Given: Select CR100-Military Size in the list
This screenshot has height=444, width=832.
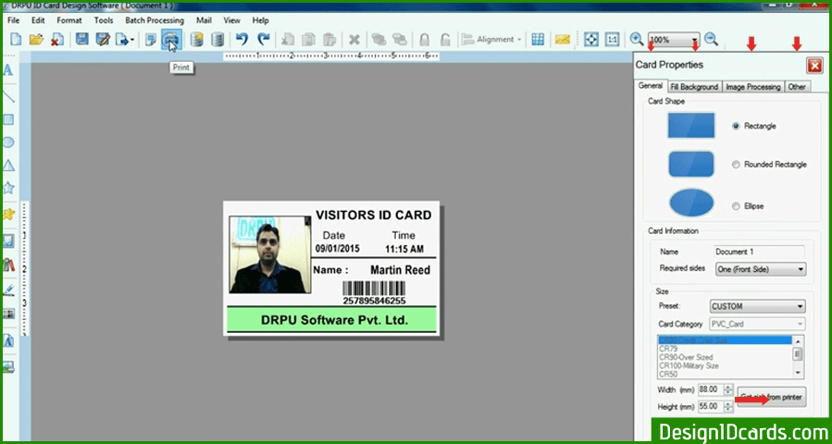Looking at the screenshot, I should click(x=689, y=366).
